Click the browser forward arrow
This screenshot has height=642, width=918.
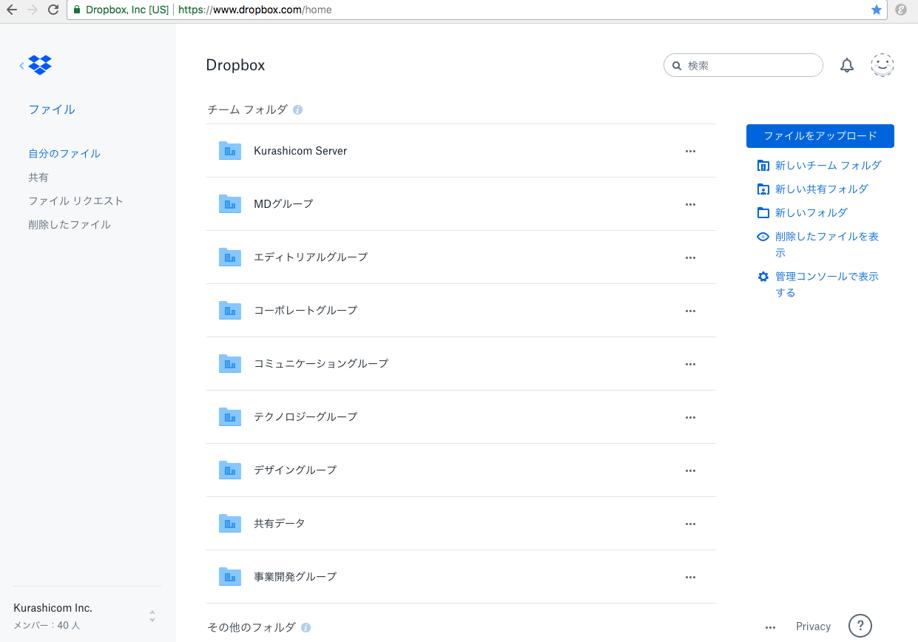click(x=32, y=10)
